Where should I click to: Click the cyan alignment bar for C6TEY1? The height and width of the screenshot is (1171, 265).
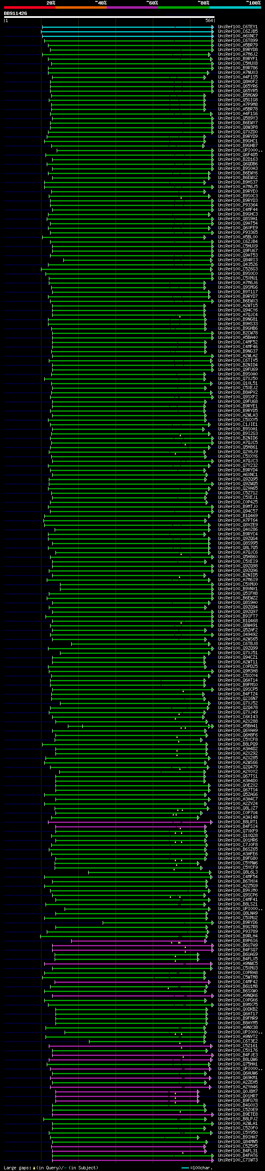[128, 27]
